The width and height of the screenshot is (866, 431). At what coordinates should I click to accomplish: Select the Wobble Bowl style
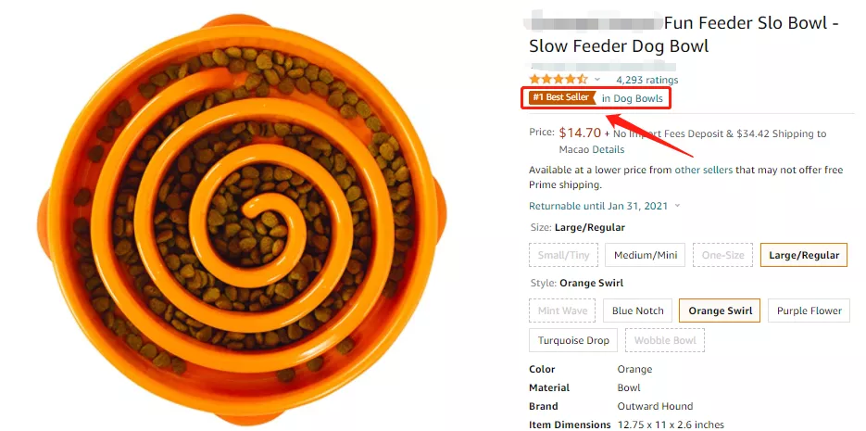click(665, 340)
